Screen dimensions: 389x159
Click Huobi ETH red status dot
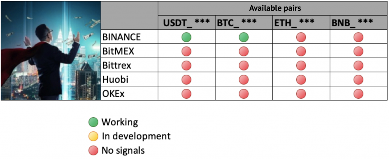pyautogui.click(x=301, y=79)
